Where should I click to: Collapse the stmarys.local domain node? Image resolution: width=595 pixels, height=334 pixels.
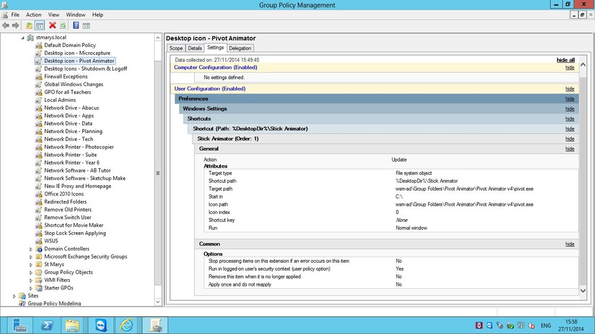(x=23, y=37)
